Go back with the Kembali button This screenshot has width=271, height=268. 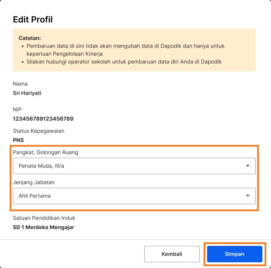pyautogui.click(x=172, y=254)
